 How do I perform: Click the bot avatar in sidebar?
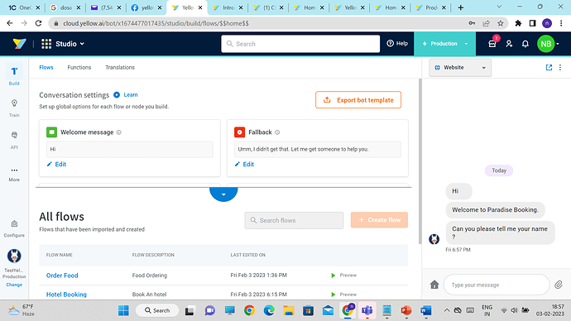click(x=14, y=256)
